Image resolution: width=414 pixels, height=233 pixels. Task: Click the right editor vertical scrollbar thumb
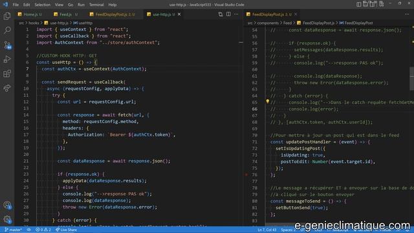coord(411,78)
